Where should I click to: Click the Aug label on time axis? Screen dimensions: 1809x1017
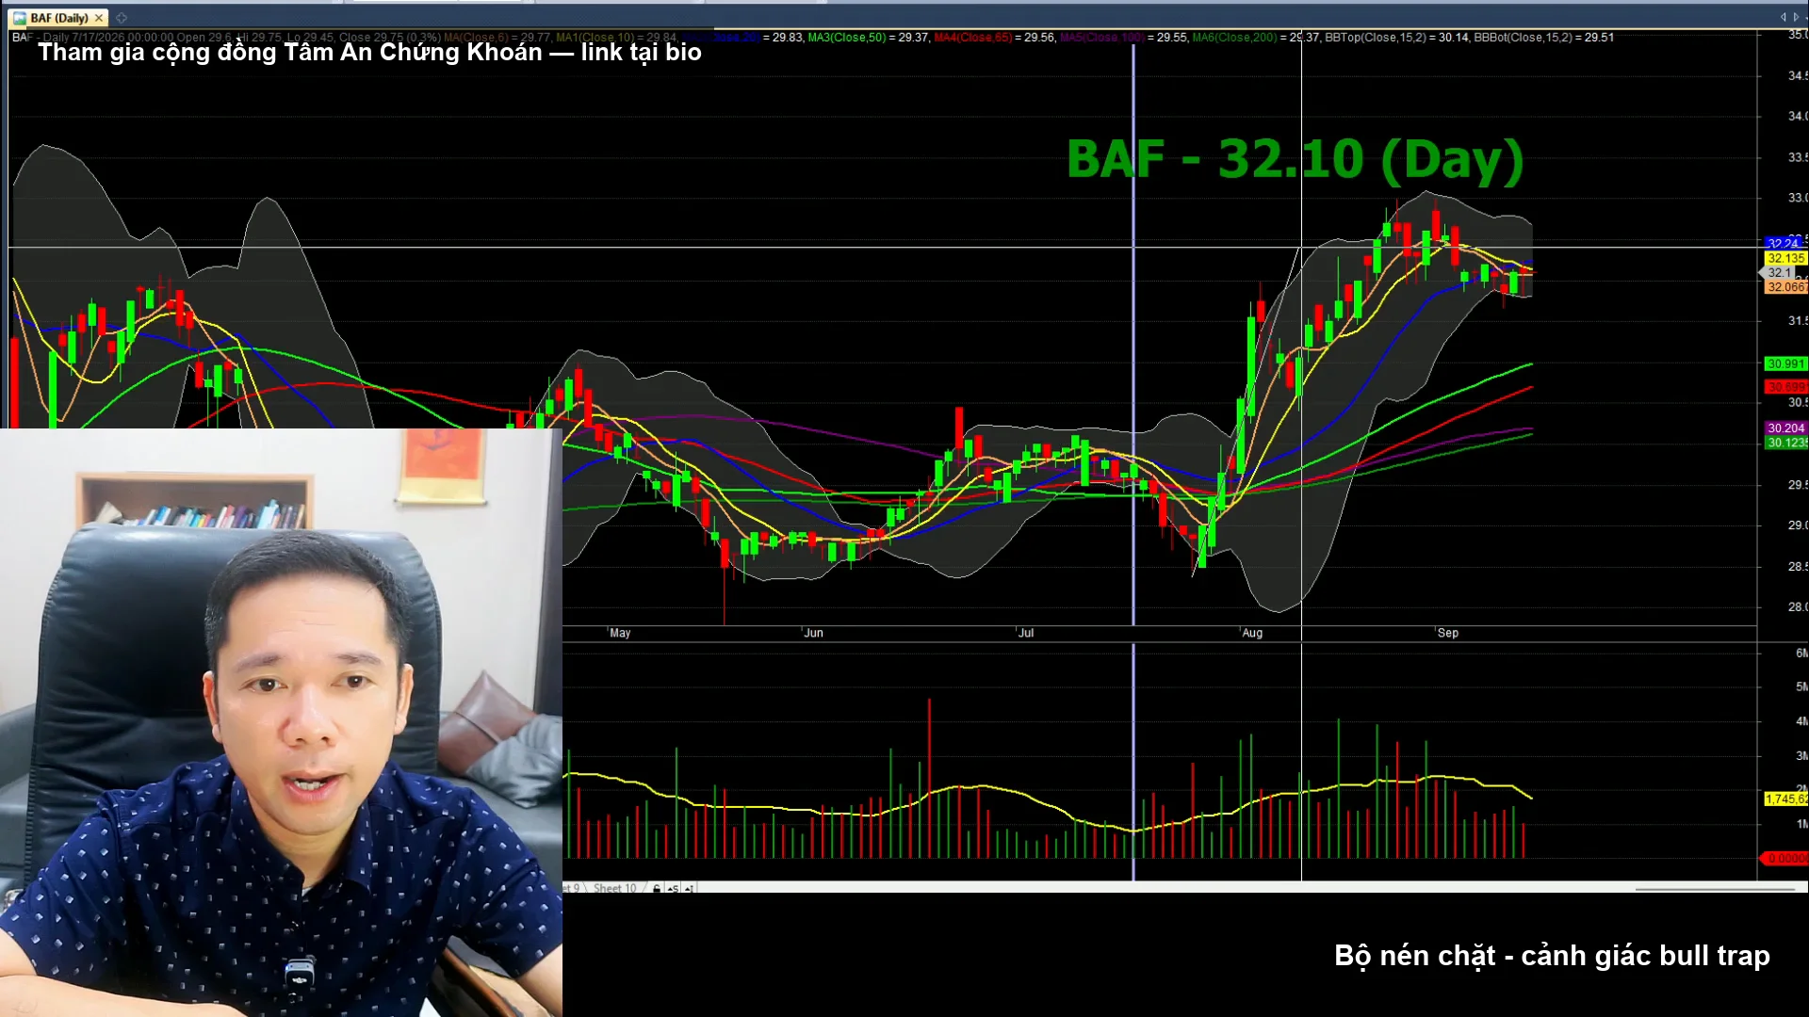(1252, 633)
